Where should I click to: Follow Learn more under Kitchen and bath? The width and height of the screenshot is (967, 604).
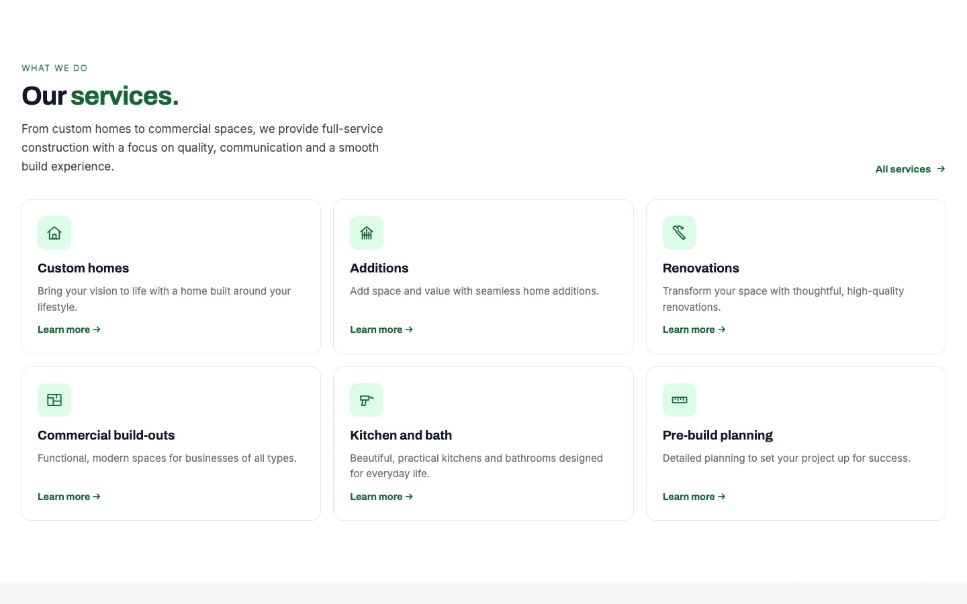click(381, 497)
